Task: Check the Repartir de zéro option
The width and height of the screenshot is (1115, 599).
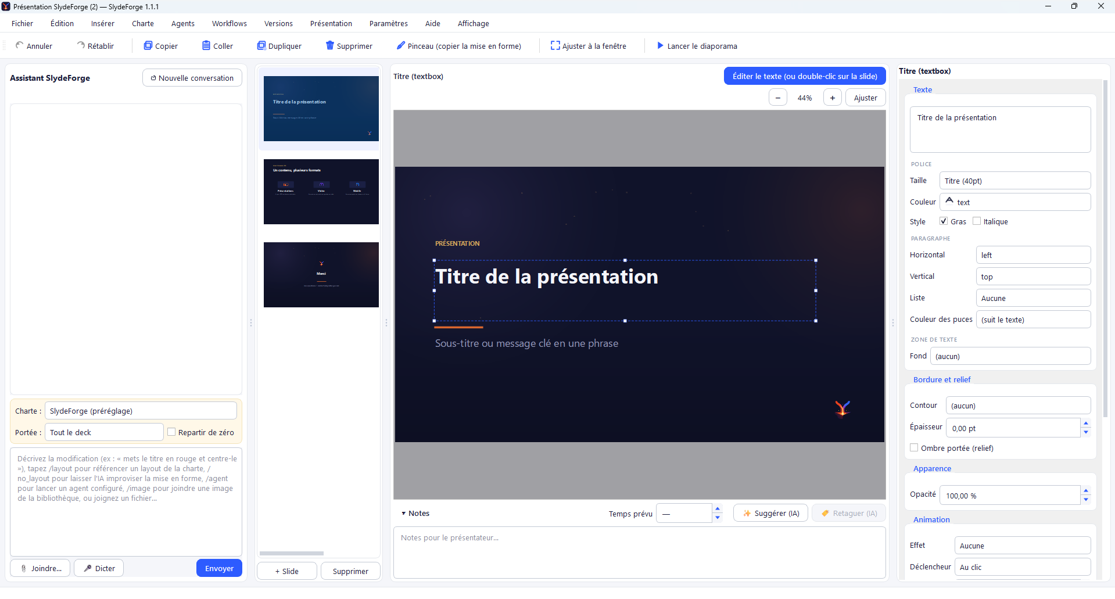Action: pos(171,432)
